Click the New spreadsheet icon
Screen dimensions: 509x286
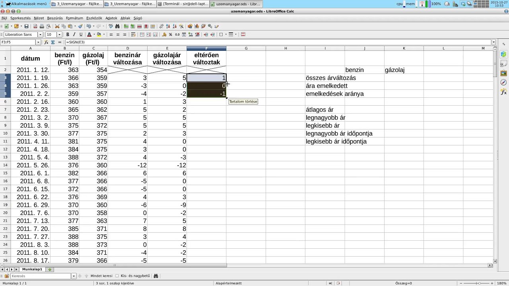(6, 26)
